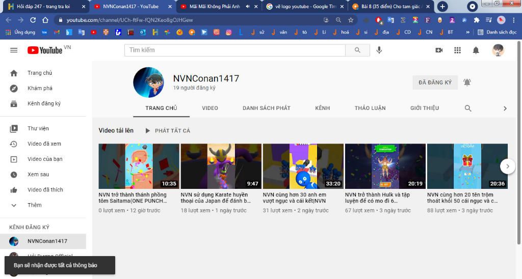Image resolution: width=522 pixels, height=279 pixels.
Task: Close the NVNConan1417 - YouTube tab
Action: (x=170, y=6)
